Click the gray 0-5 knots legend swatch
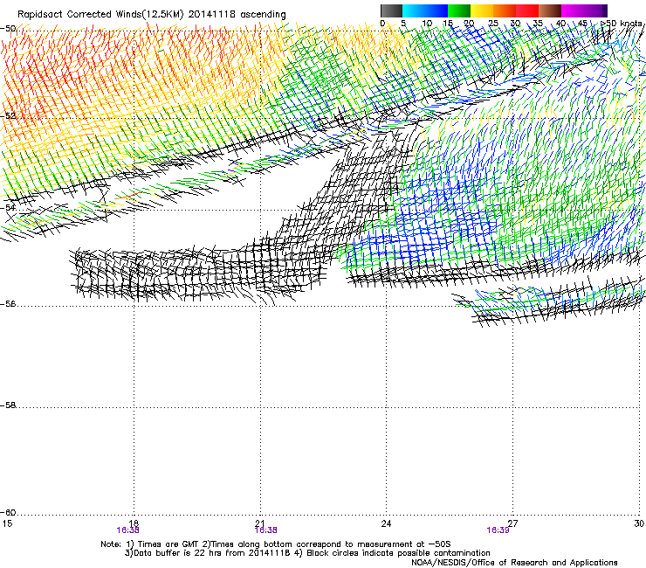The height and width of the screenshot is (568, 646). click(392, 10)
